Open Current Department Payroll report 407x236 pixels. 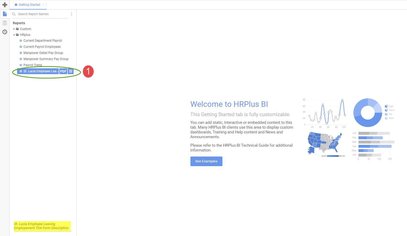pos(43,41)
